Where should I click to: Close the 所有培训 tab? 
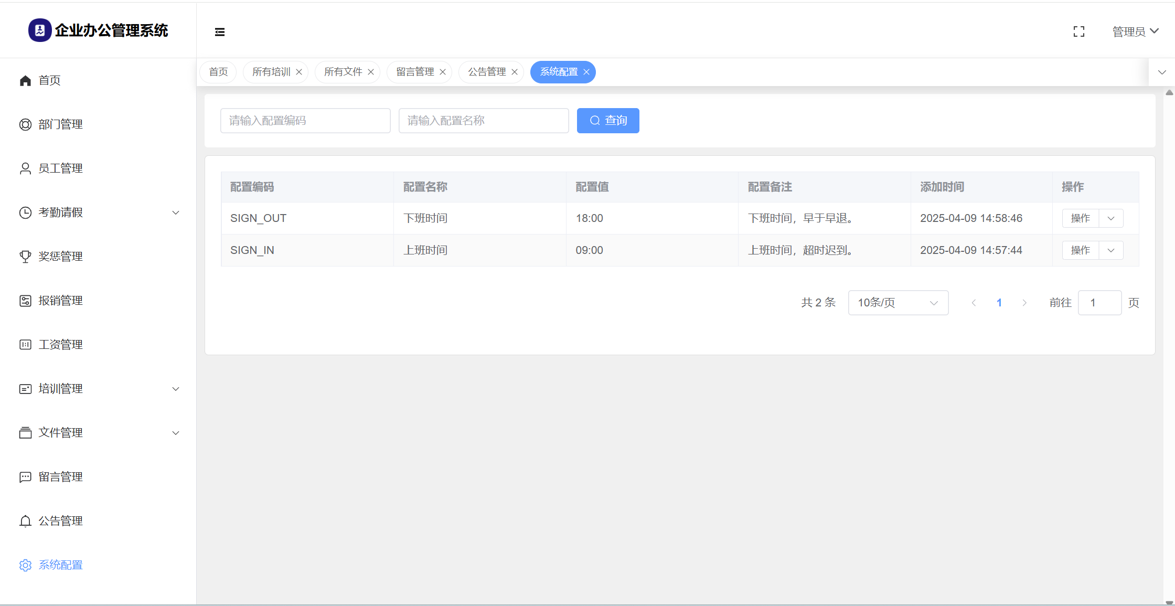click(x=299, y=72)
